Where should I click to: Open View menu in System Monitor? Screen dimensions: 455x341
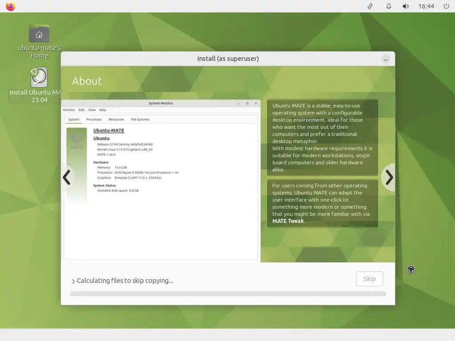pyautogui.click(x=92, y=110)
